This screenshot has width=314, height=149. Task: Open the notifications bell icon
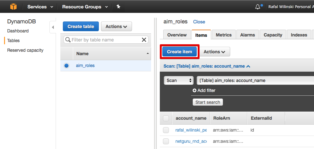pos(258,7)
